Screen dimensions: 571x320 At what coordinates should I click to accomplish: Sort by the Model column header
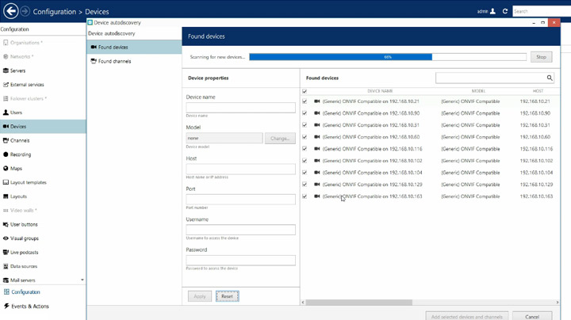pyautogui.click(x=477, y=91)
